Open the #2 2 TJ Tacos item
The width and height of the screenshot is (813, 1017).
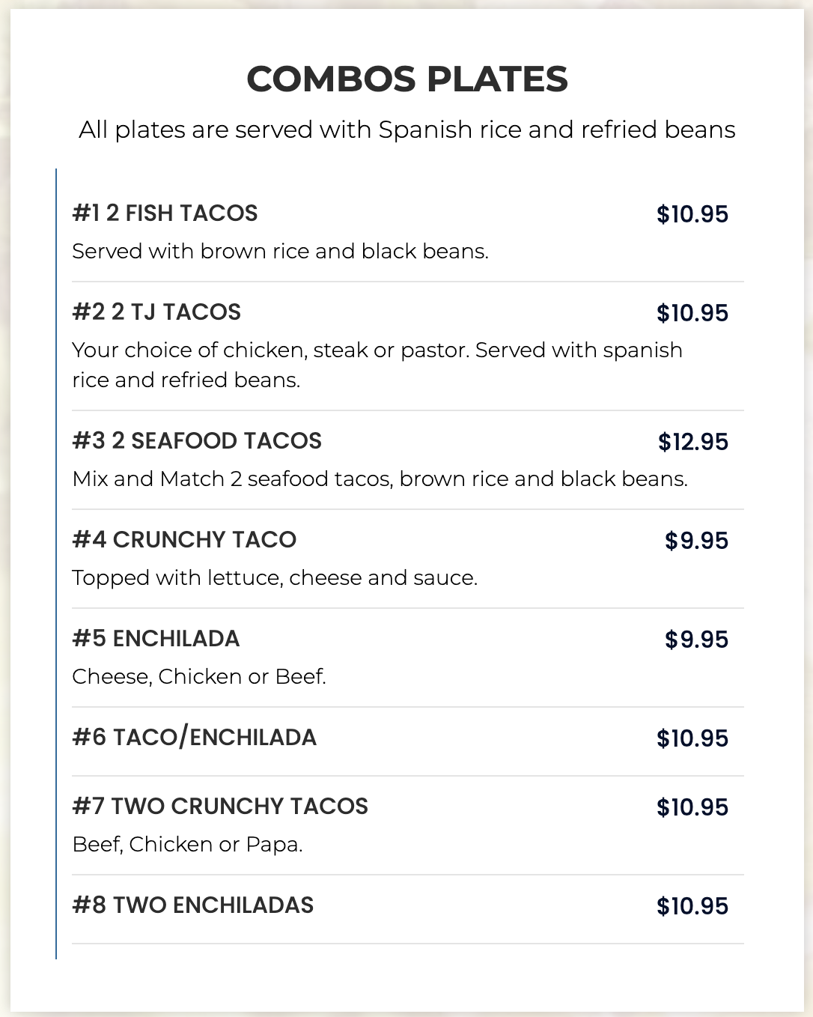click(156, 312)
